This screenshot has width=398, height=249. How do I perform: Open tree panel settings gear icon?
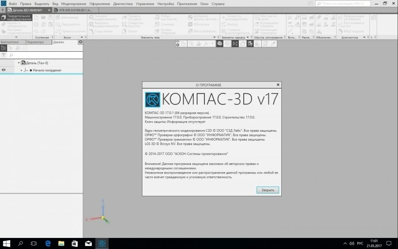(80, 42)
